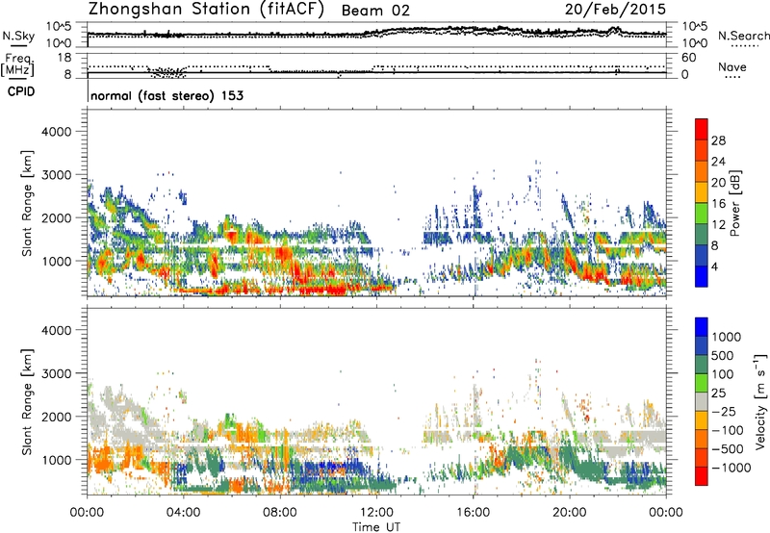Click the Slant Range label of the velocity panel
The image size is (770, 533).
click(27, 401)
